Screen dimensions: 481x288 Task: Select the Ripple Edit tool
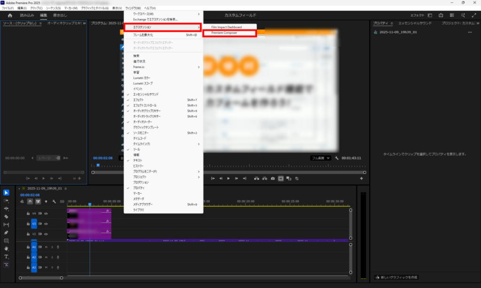tap(7, 208)
